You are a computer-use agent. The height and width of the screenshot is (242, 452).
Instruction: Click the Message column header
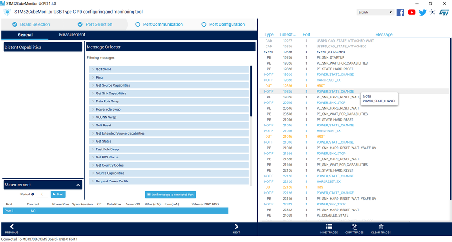pyautogui.click(x=384, y=34)
